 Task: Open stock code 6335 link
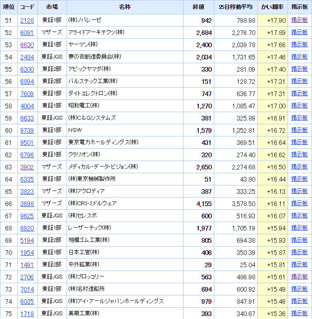(x=27, y=179)
